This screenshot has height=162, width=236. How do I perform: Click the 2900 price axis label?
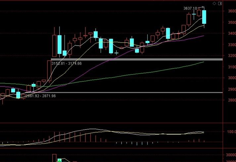click(x=232, y=89)
